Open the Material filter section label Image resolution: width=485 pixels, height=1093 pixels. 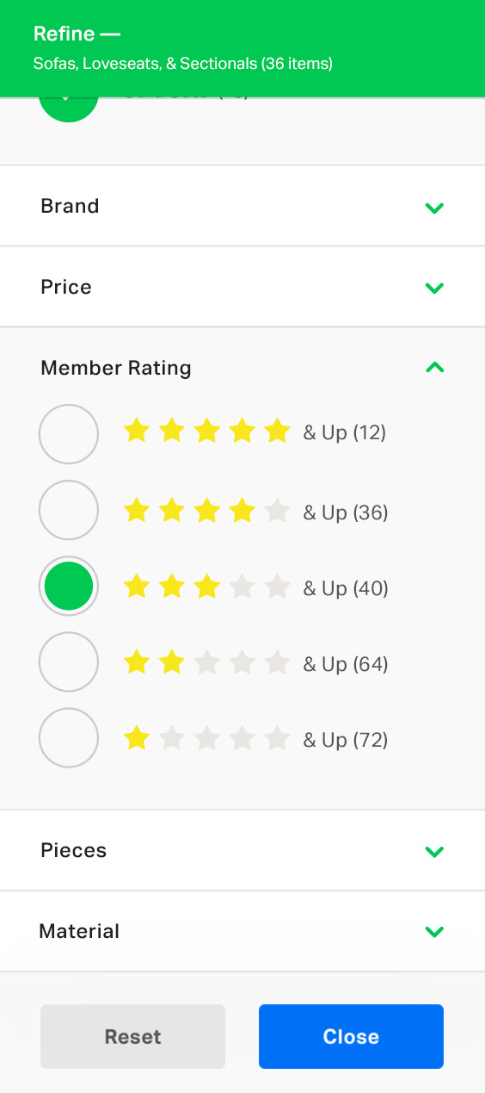pos(79,931)
